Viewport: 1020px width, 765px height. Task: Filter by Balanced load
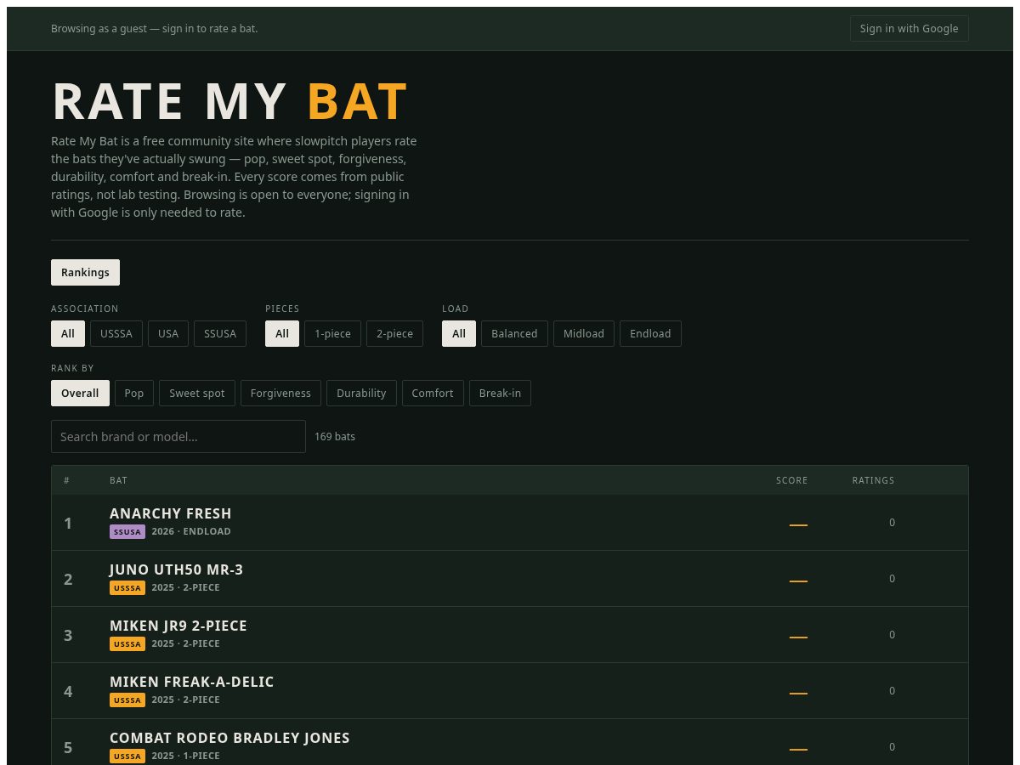tap(514, 333)
